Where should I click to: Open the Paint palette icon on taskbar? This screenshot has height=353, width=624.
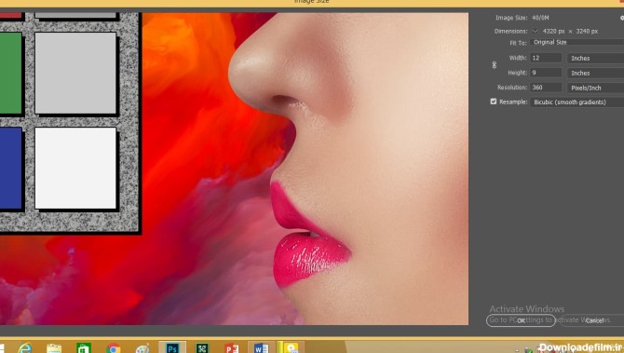tap(142, 348)
